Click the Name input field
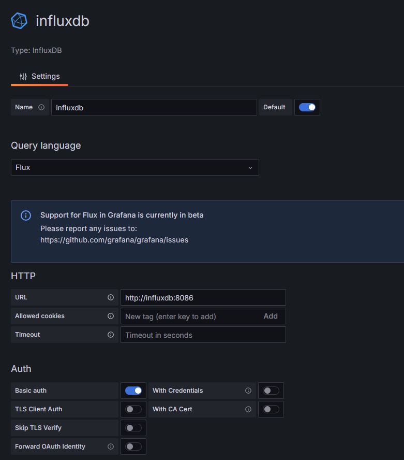The height and width of the screenshot is (460, 404). click(x=154, y=107)
